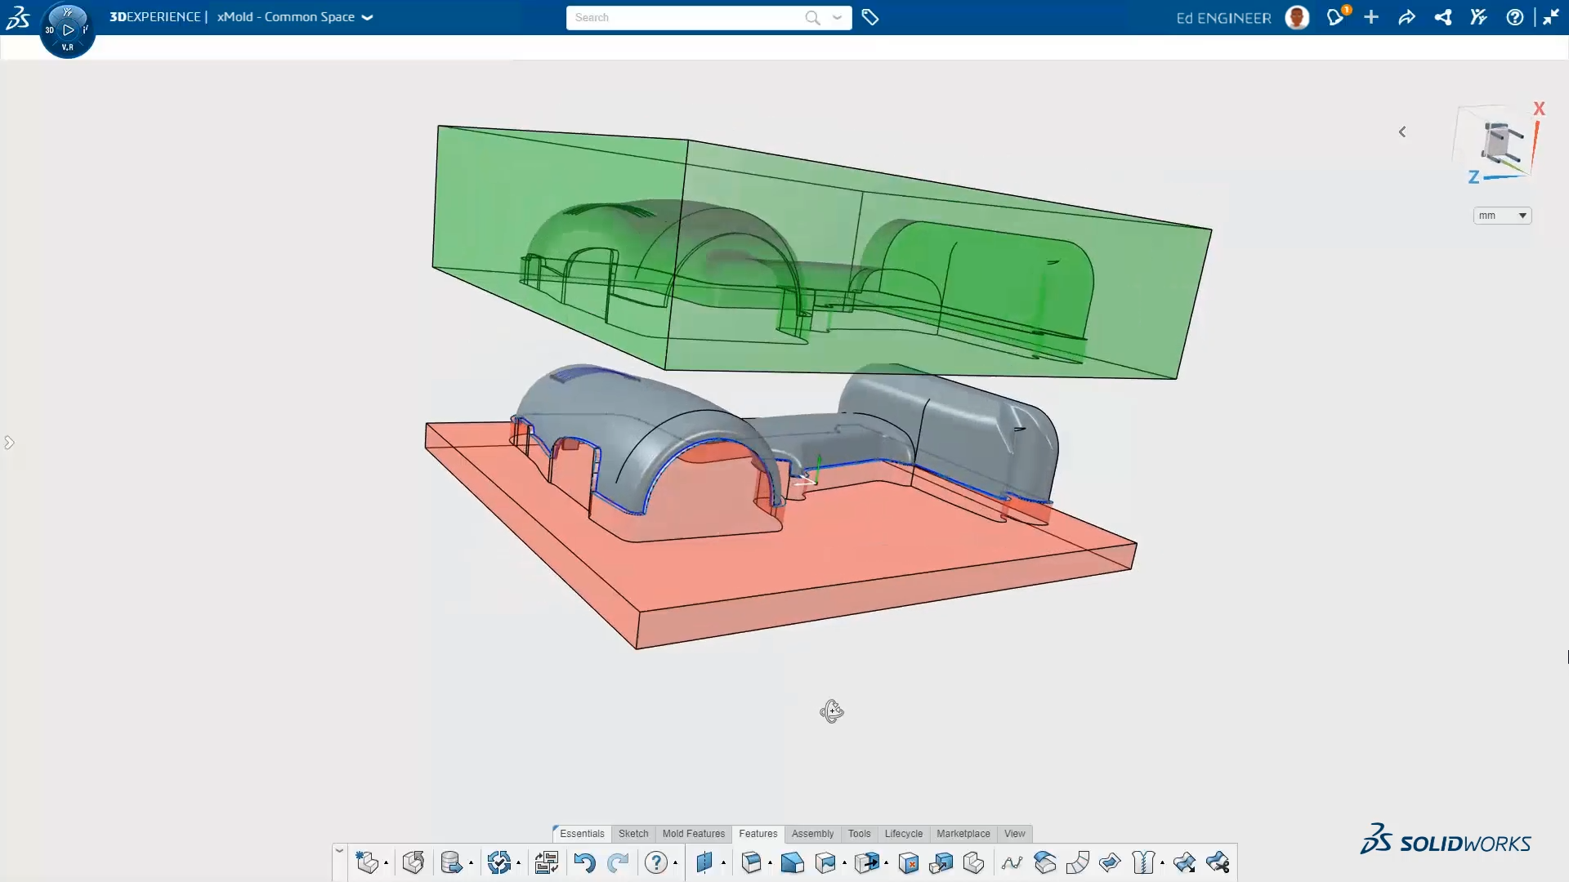Click the Redo icon in the action bar
This screenshot has width=1569, height=882.
(x=619, y=863)
